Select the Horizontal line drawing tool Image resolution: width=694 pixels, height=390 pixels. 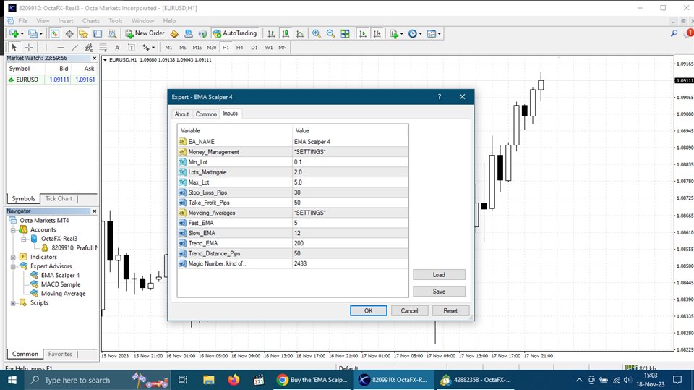[x=61, y=47]
